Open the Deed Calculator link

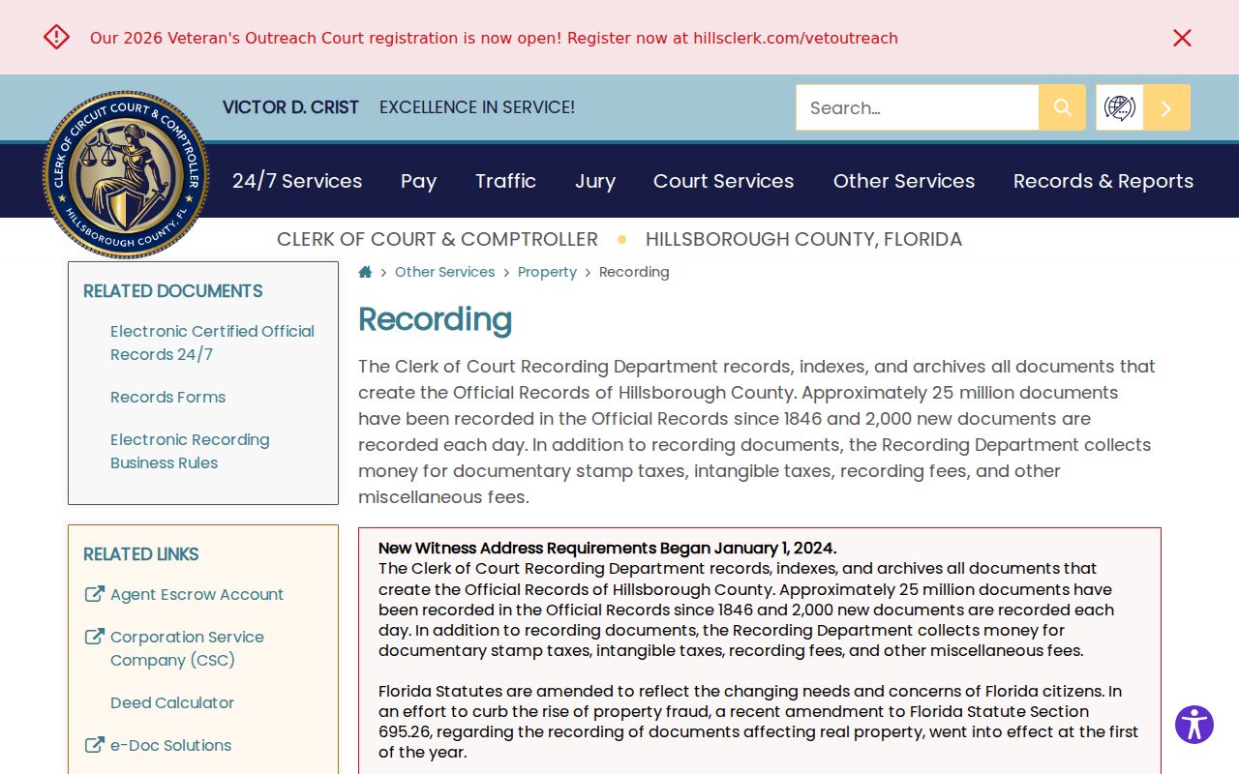172,702
